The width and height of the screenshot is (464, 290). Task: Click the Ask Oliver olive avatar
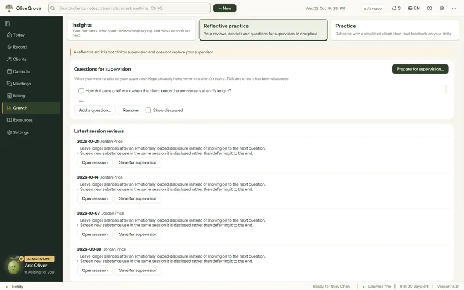[x=13, y=267]
